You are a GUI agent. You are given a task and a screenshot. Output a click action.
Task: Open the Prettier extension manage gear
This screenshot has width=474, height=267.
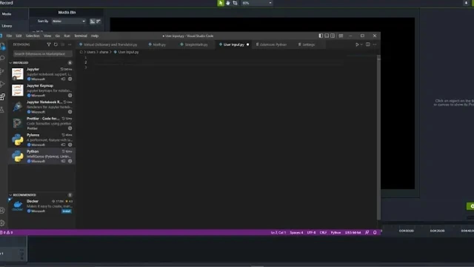click(70, 128)
